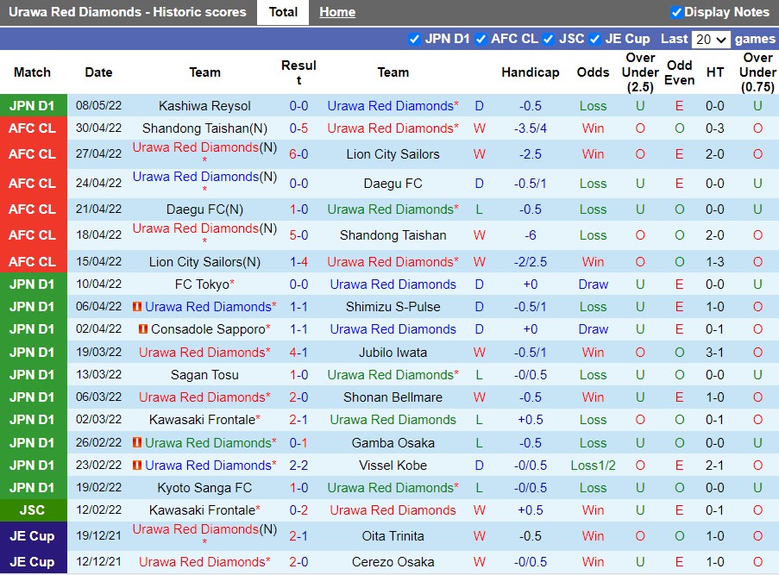Open the Kashiwa Reysol team link

(x=204, y=106)
